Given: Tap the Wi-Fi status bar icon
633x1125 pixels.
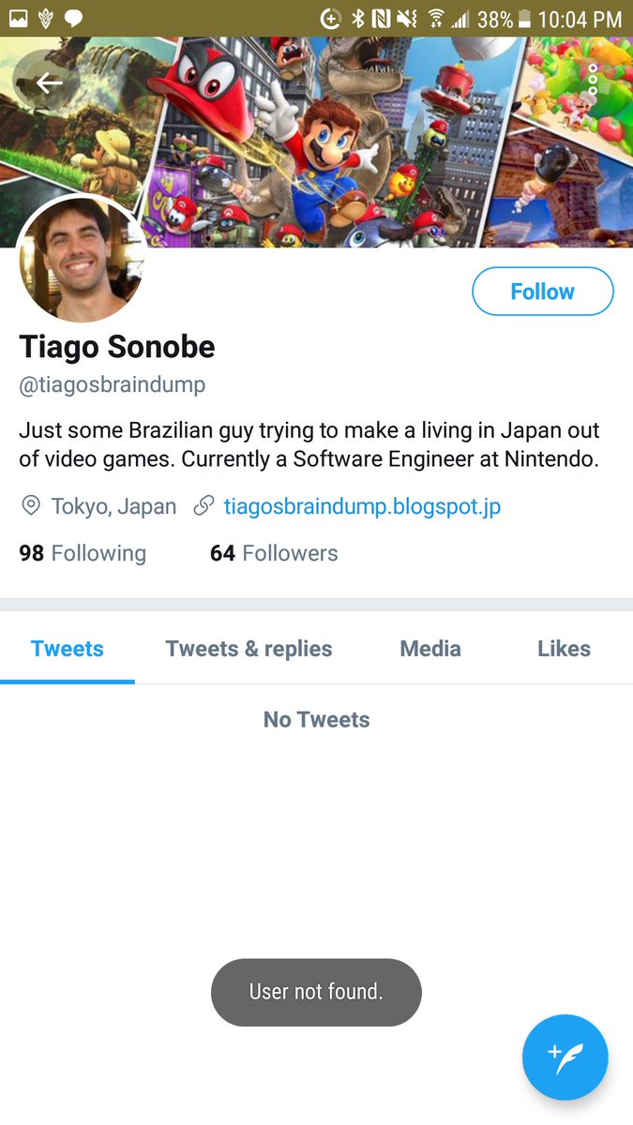Looking at the screenshot, I should click(436, 18).
